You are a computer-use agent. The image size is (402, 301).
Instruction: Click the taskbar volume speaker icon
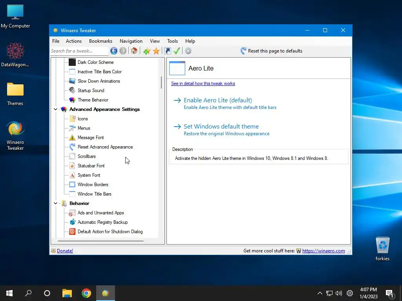click(339, 293)
